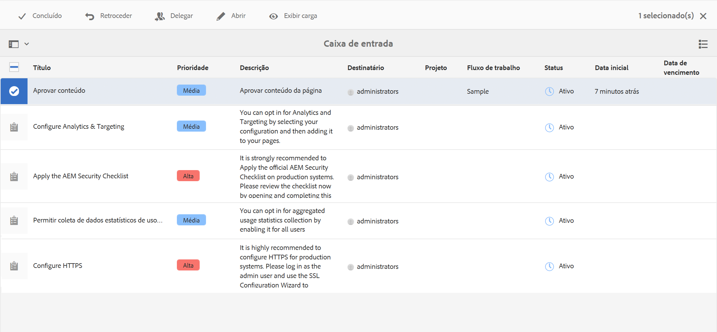Click the Abrir pencil icon
The image size is (717, 332).
tap(221, 16)
